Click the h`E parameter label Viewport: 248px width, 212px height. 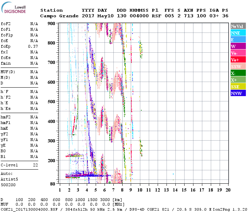click(x=4, y=103)
